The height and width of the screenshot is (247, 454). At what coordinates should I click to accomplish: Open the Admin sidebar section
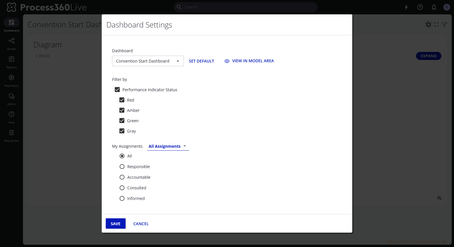pyautogui.click(x=11, y=99)
